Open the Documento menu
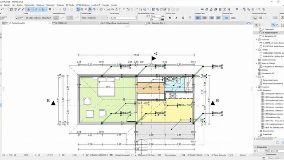The width and height of the screenshot is (284, 160). pyautogui.click(x=29, y=5)
